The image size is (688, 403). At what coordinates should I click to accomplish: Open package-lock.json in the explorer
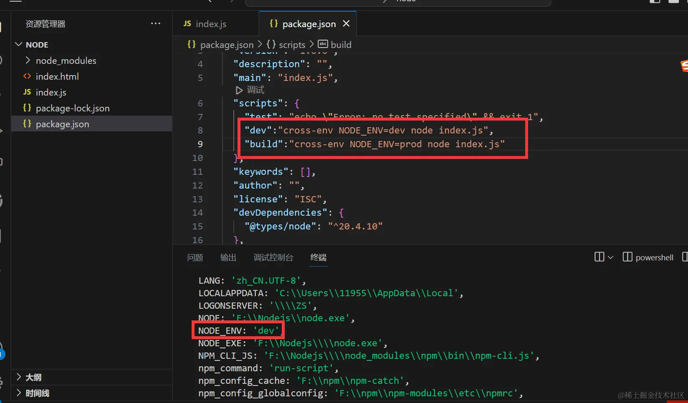[73, 108]
